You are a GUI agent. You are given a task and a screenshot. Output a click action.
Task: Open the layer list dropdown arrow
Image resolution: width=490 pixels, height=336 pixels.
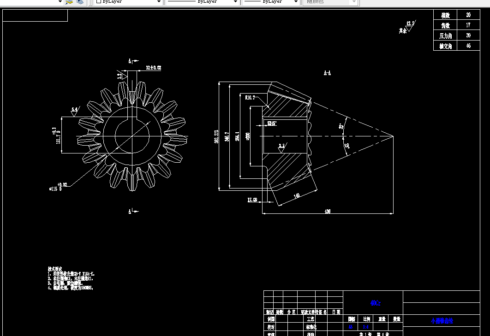(60, 1)
